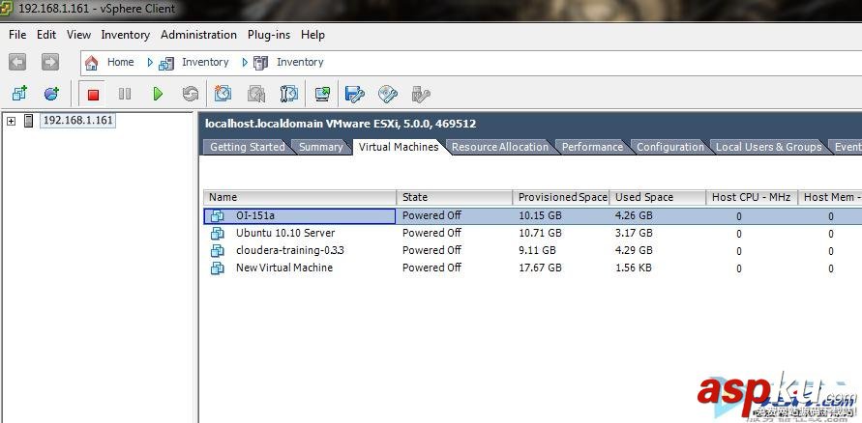Select the OI-151a virtual machine row
862x423 pixels.
point(532,216)
